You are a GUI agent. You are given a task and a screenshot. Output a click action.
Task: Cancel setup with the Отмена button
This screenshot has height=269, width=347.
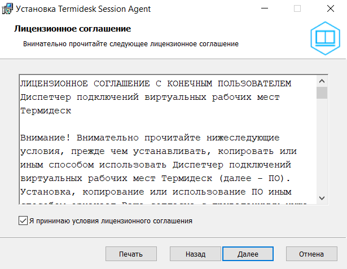tap(311, 254)
